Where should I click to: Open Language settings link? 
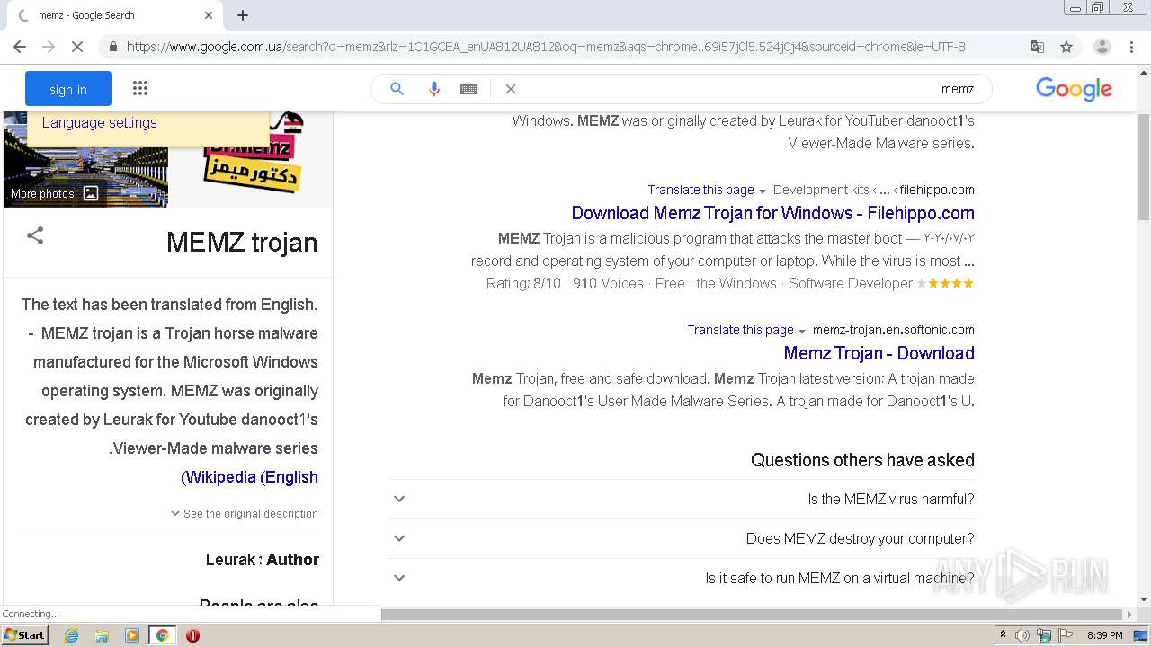tap(100, 122)
